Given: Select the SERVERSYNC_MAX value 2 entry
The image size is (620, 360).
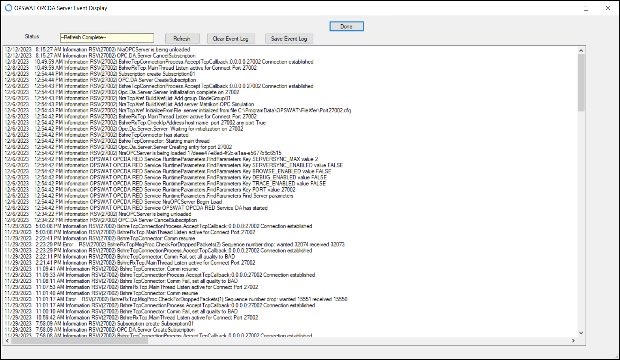Looking at the screenshot, I should tap(161, 159).
